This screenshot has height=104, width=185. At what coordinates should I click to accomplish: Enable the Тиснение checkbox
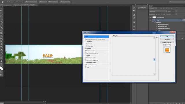85,41
